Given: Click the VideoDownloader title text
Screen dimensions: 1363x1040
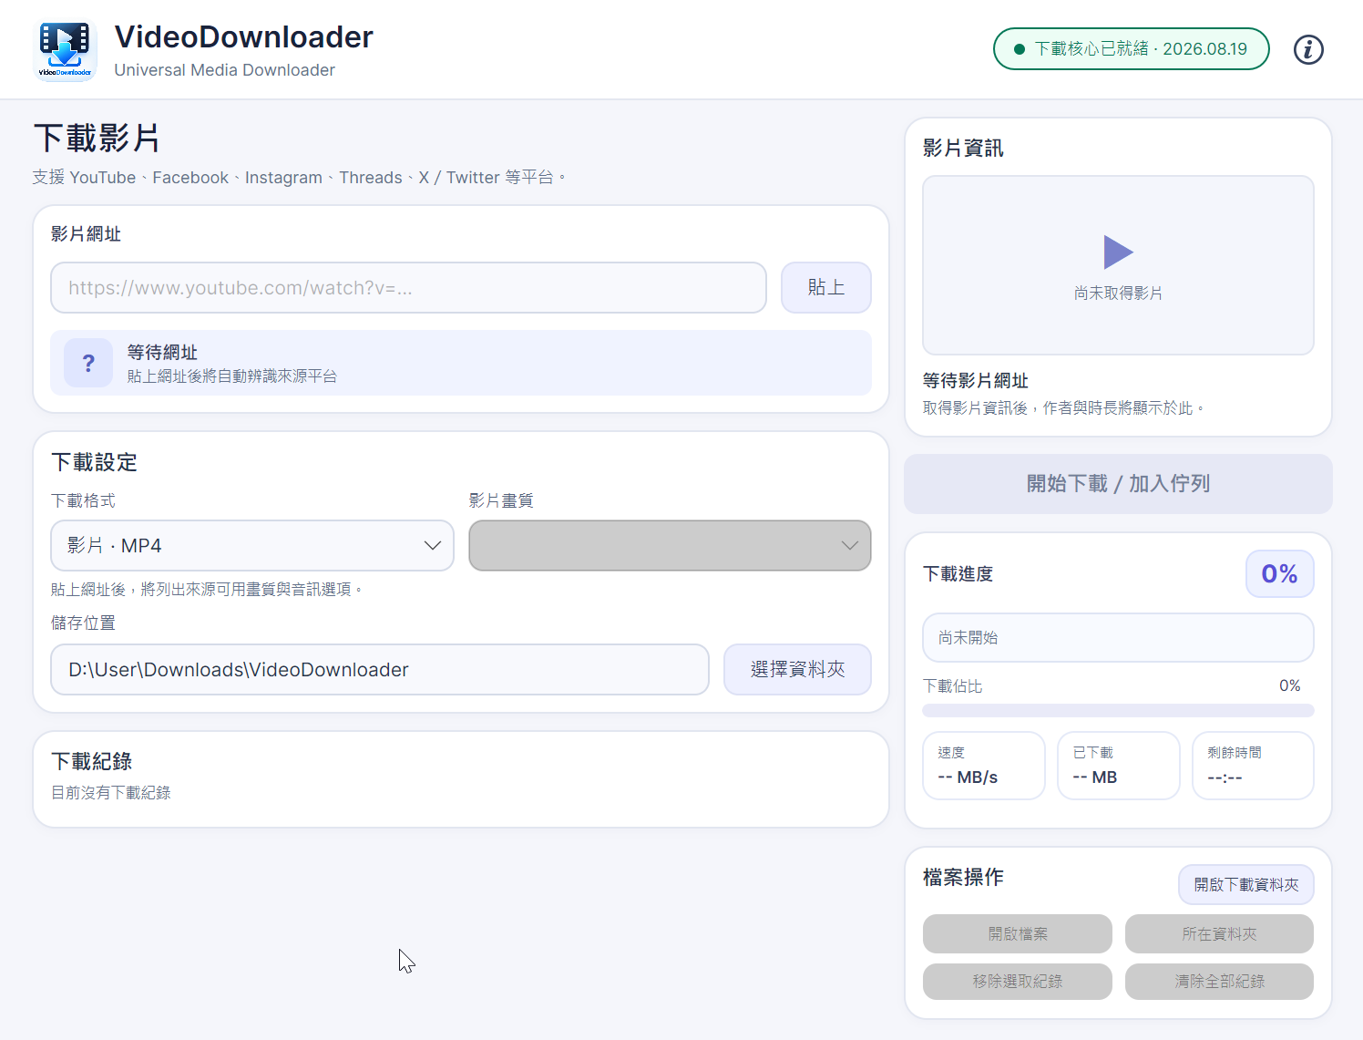Looking at the screenshot, I should tap(243, 36).
